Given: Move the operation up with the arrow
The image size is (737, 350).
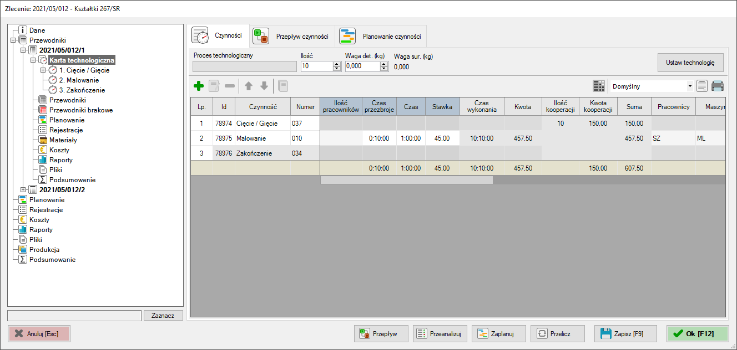Looking at the screenshot, I should click(249, 86).
